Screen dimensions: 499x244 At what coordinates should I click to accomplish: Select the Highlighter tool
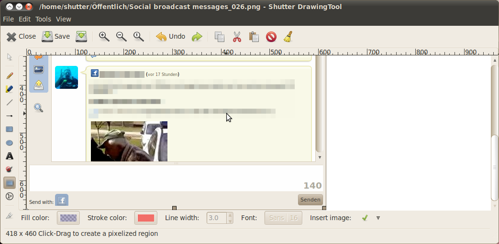coord(9,89)
